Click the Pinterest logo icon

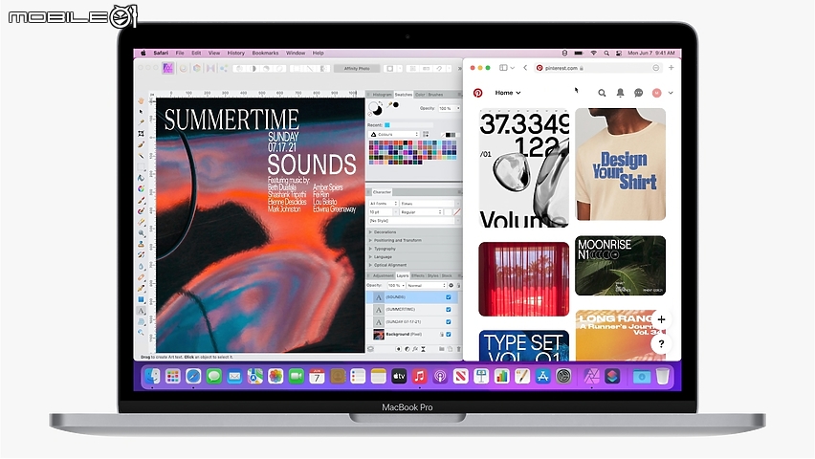[x=477, y=93]
